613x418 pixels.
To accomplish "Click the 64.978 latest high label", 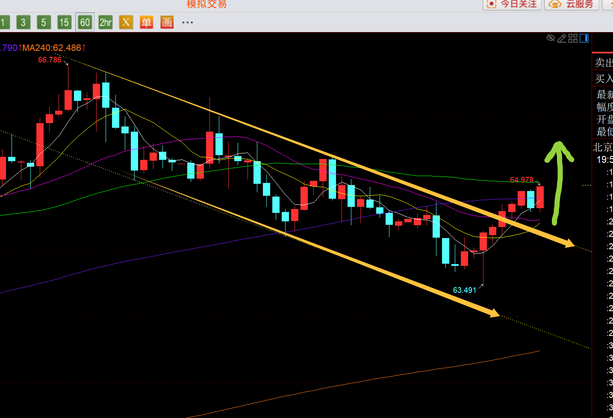I will [522, 180].
